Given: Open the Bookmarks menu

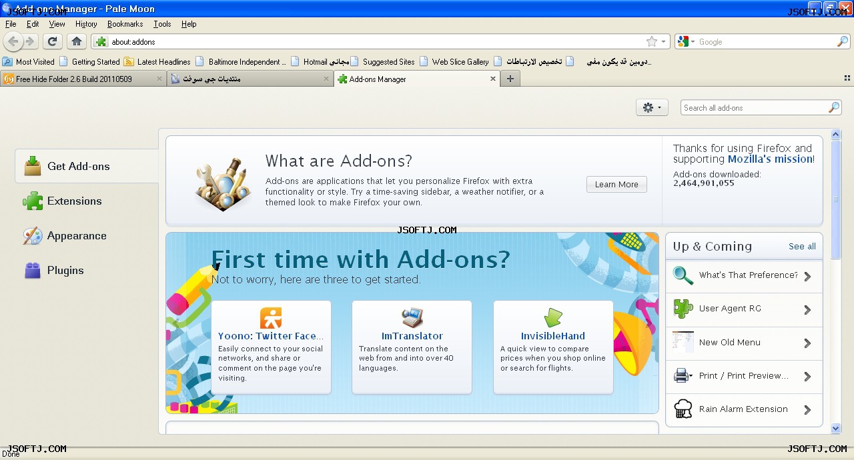Looking at the screenshot, I should click(x=125, y=24).
